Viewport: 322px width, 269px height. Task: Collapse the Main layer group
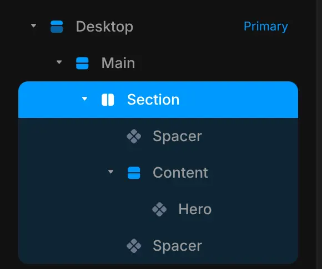pyautogui.click(x=59, y=62)
